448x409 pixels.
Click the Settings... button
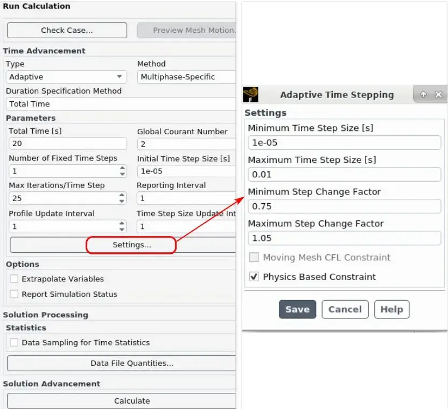click(131, 245)
